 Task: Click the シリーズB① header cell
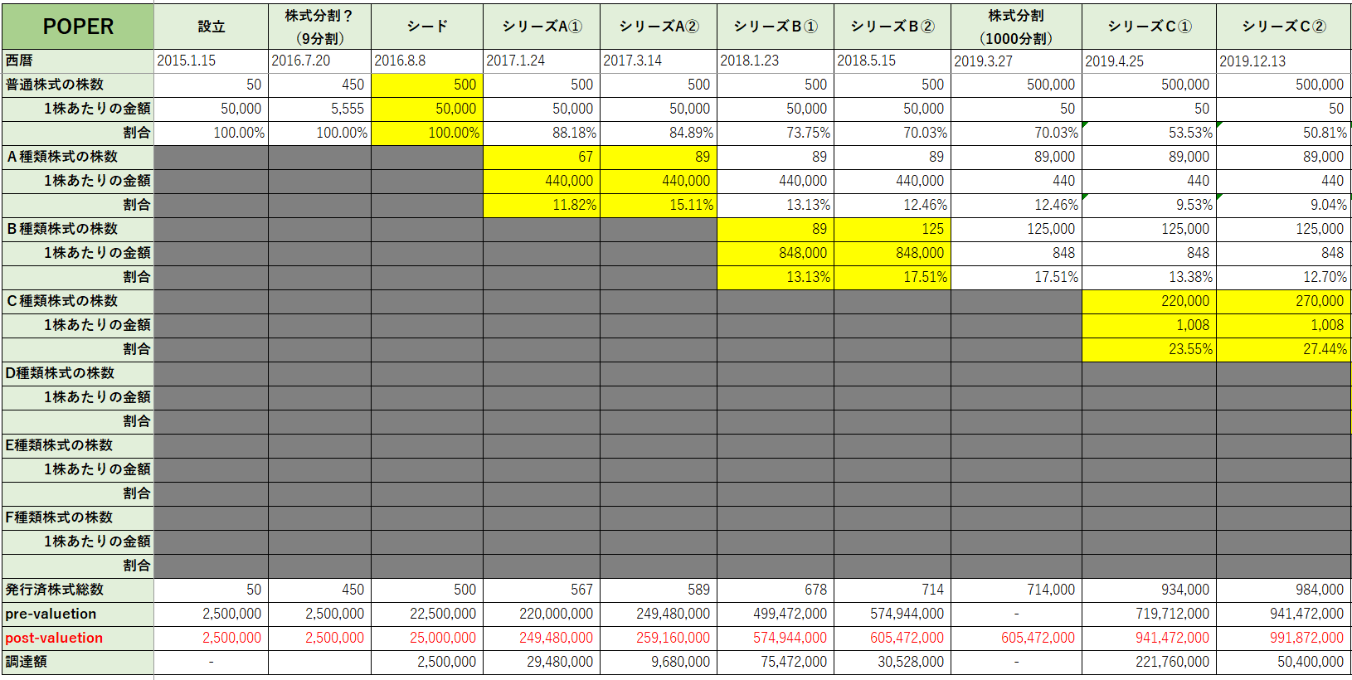[x=776, y=27]
